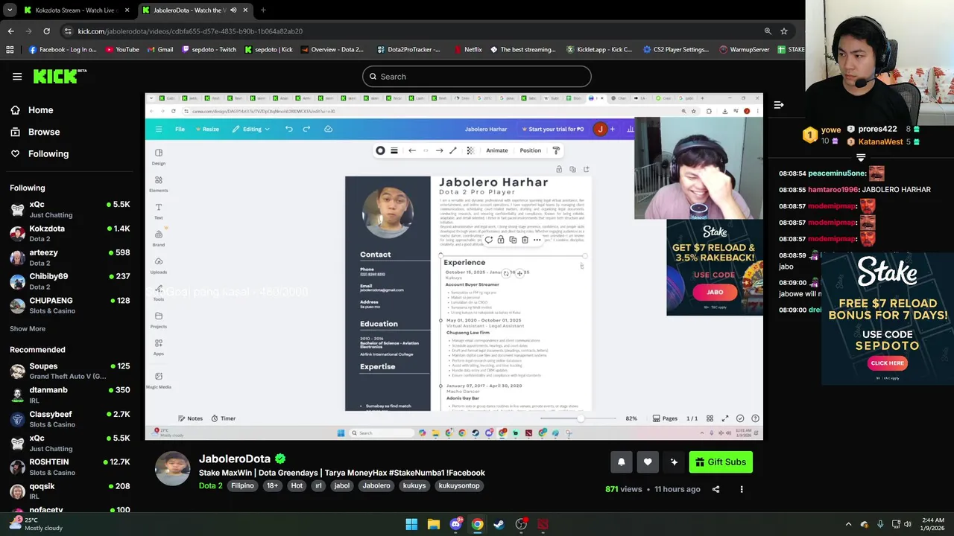Open CHUPAENG channel in sidebar
The image size is (954, 536).
click(69, 305)
